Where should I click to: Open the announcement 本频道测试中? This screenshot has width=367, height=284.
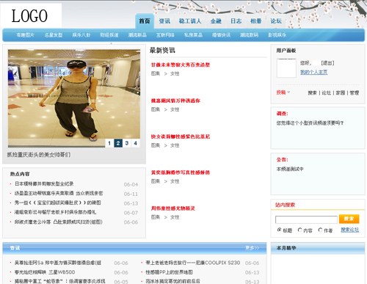290,169
